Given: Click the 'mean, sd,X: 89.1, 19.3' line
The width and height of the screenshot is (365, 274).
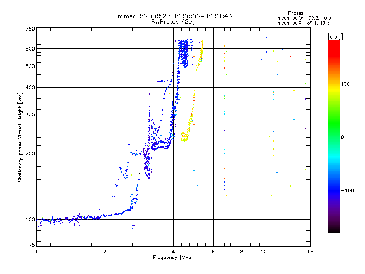Looking at the screenshot, I should (303, 23).
